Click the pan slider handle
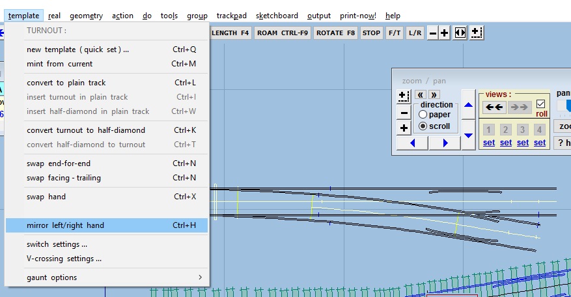The width and height of the screenshot is (571, 297). pyautogui.click(x=567, y=106)
